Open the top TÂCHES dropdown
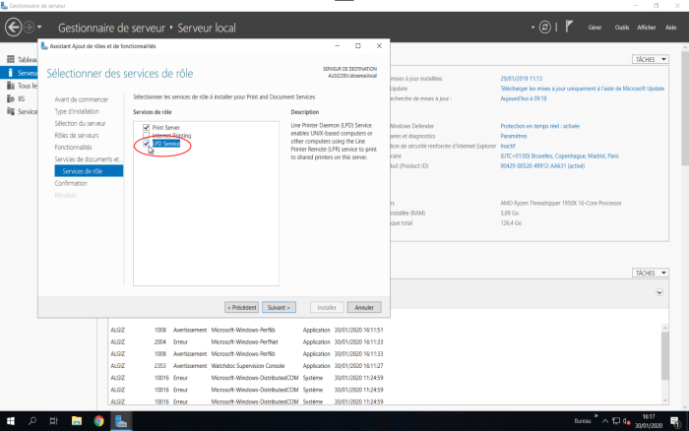The image size is (689, 431). point(649,60)
